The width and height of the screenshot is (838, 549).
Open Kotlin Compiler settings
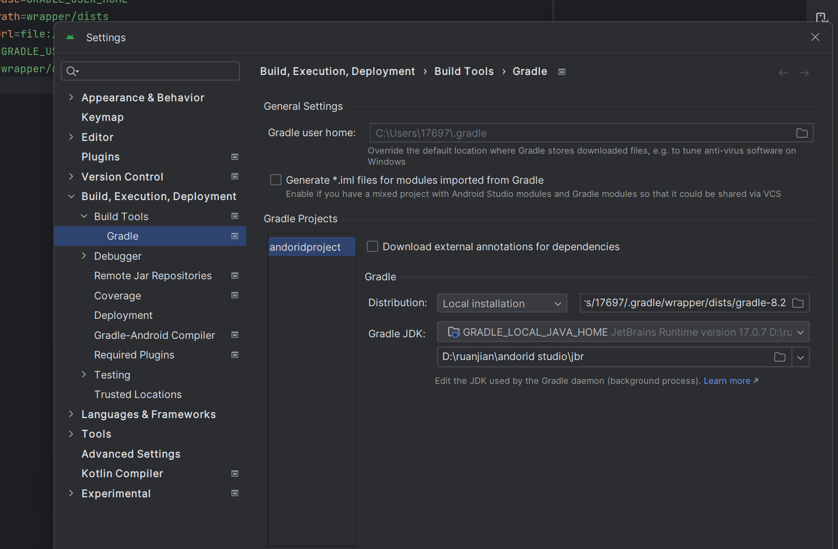pyautogui.click(x=122, y=474)
